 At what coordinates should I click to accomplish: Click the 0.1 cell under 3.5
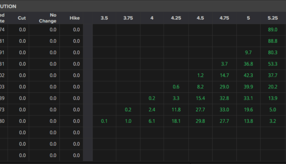pyautogui.click(x=104, y=121)
